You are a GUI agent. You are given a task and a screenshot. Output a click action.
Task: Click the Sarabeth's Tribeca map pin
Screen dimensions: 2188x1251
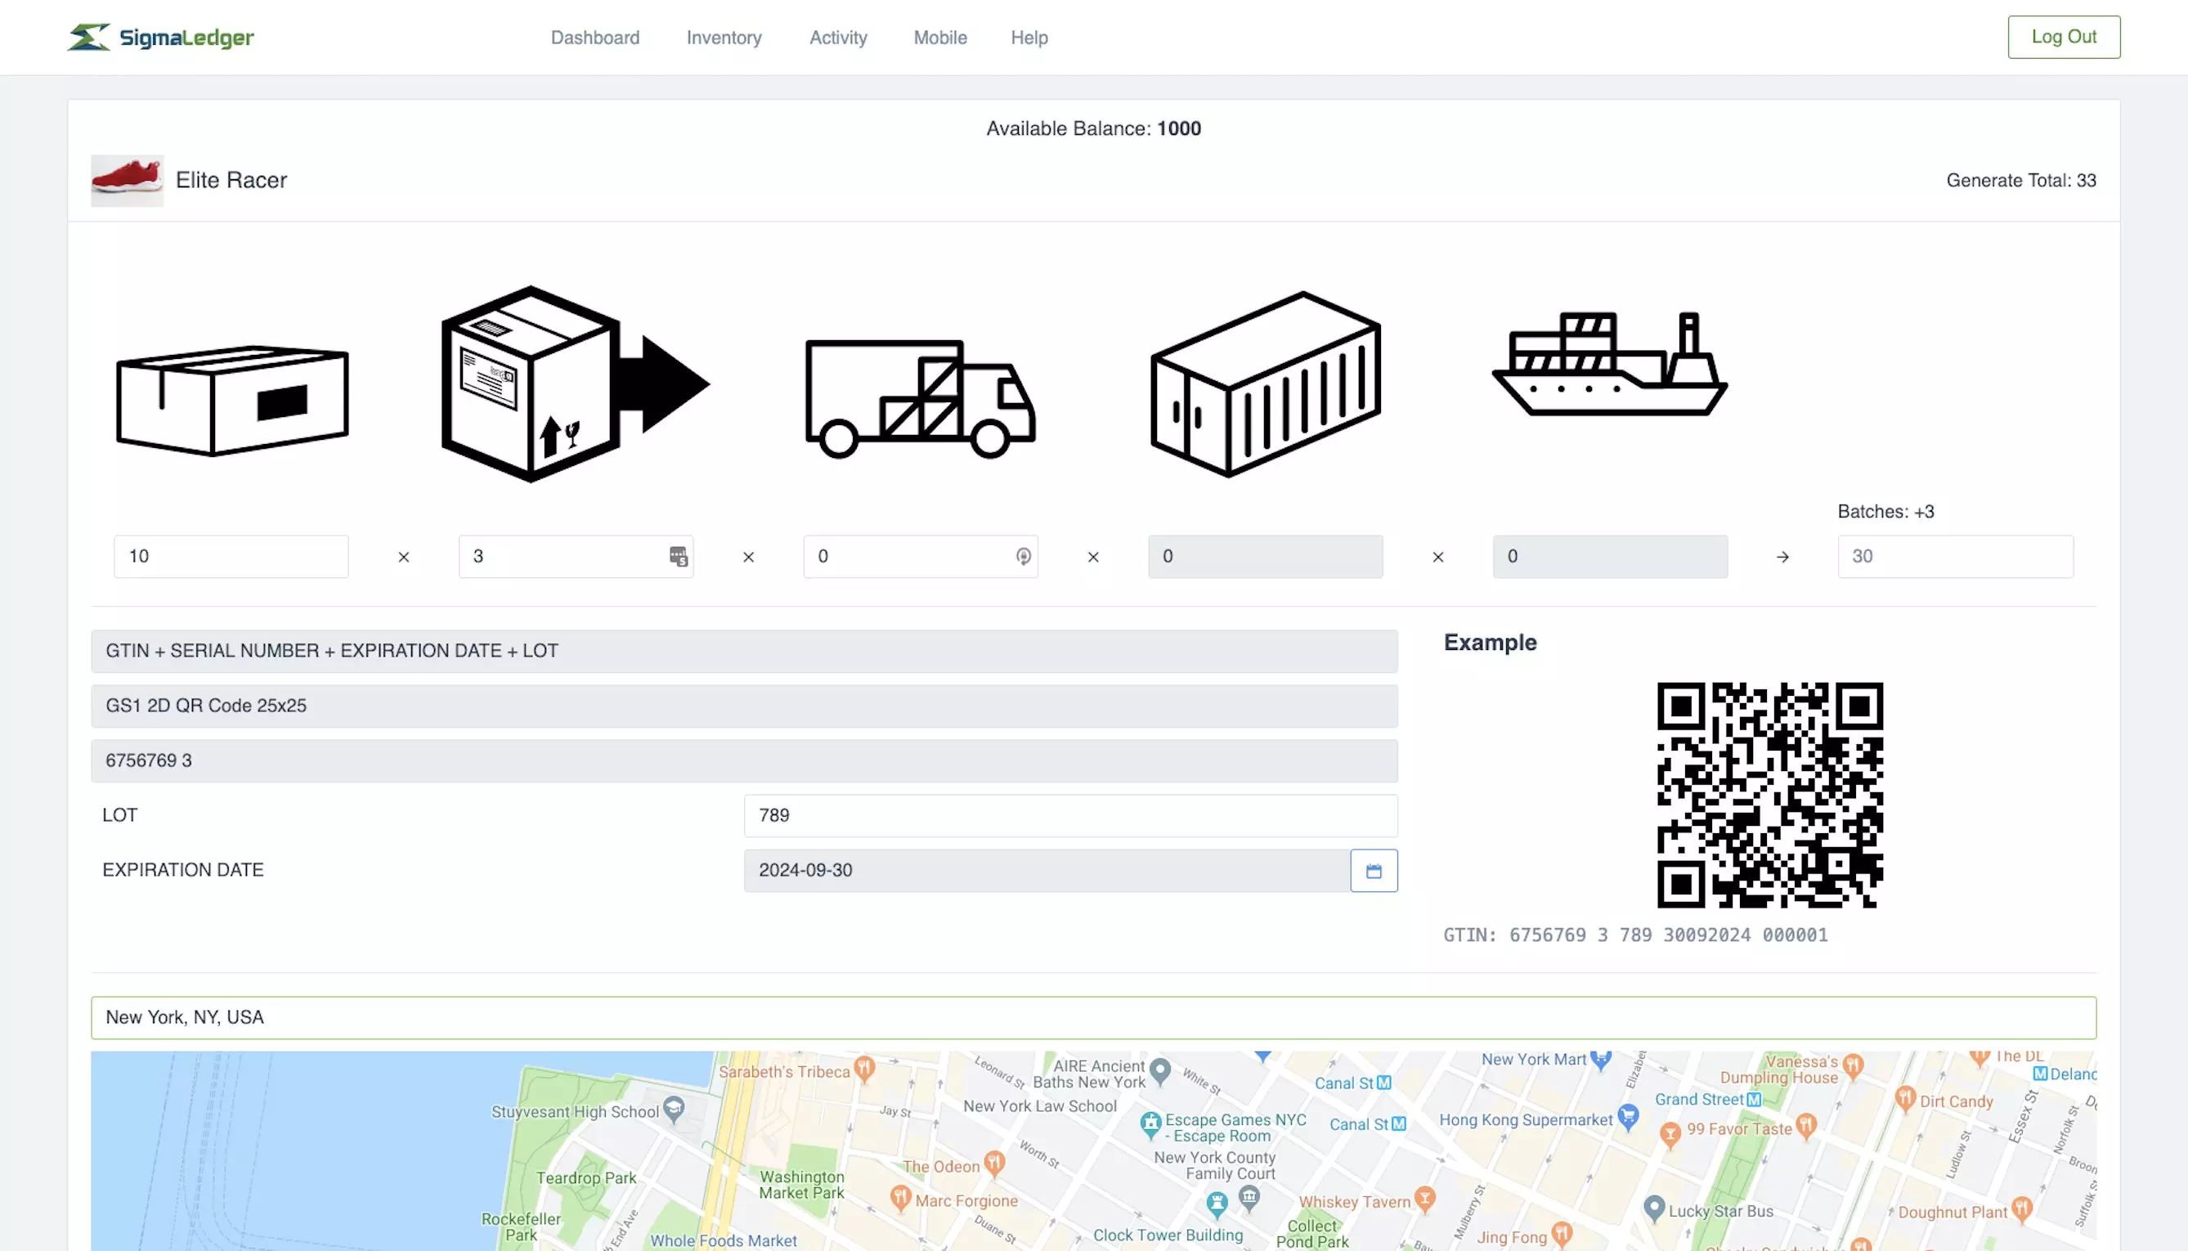click(864, 1068)
